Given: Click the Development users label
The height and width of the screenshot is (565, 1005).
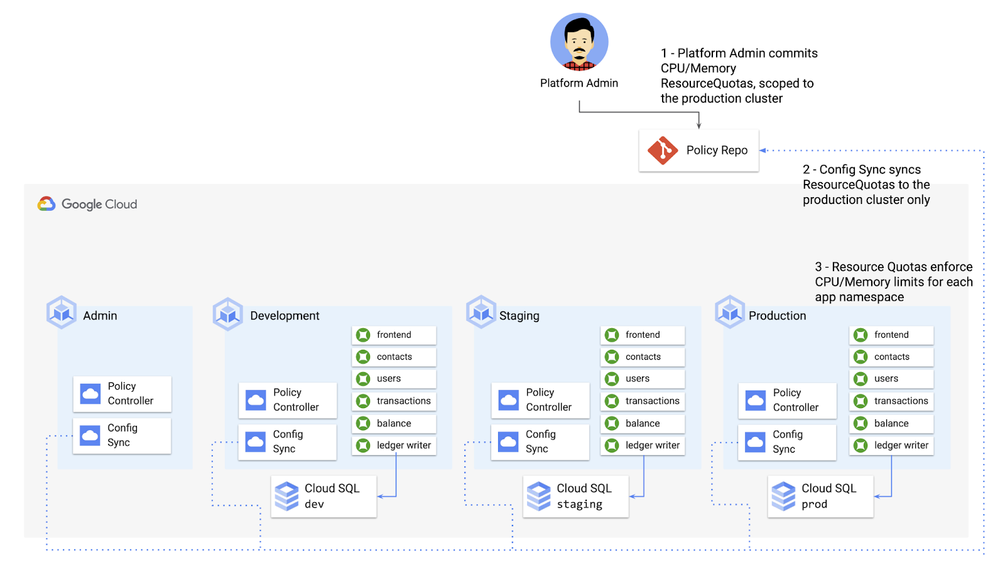Looking at the screenshot, I should [389, 379].
